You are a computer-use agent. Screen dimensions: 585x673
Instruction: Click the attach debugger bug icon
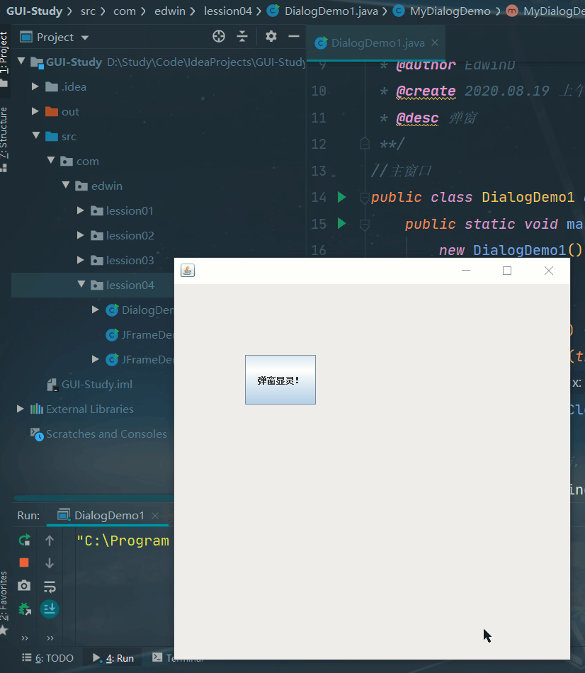coord(24,608)
